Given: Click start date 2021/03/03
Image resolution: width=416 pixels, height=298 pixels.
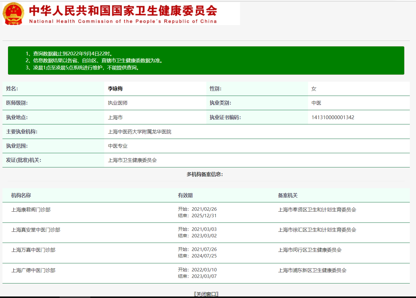Looking at the screenshot, I should click(204, 229).
